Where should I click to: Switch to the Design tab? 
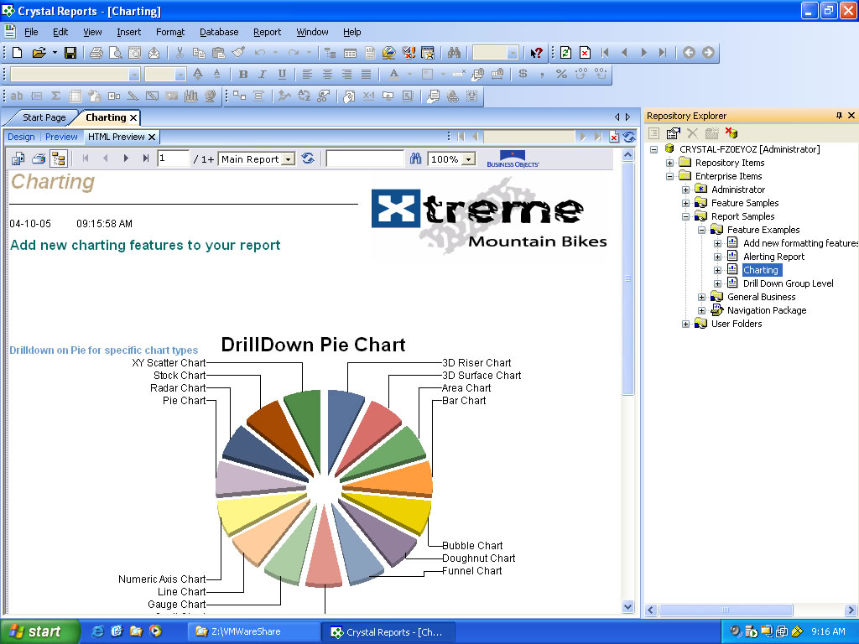(x=21, y=137)
